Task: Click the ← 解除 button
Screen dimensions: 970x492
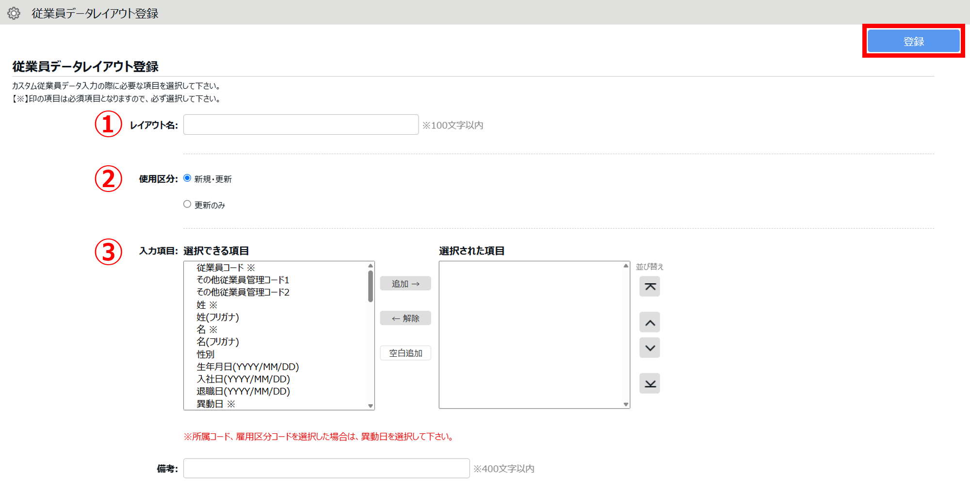Action: pos(405,318)
